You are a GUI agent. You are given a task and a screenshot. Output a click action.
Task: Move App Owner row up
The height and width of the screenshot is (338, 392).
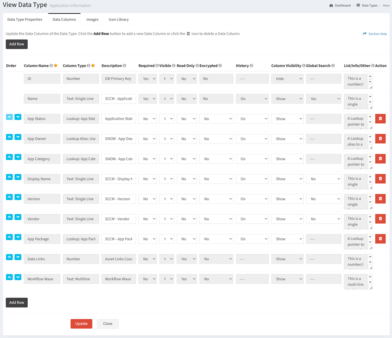tap(9, 137)
